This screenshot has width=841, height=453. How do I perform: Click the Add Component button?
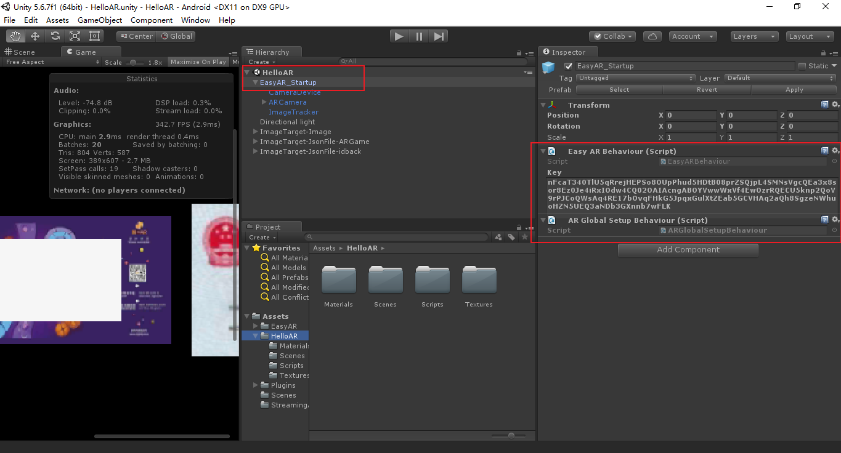pyautogui.click(x=688, y=249)
